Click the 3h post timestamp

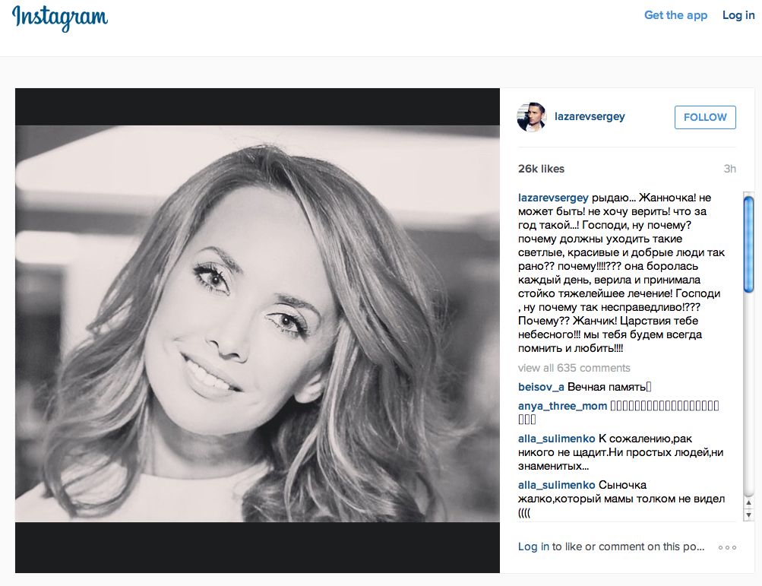coord(729,169)
